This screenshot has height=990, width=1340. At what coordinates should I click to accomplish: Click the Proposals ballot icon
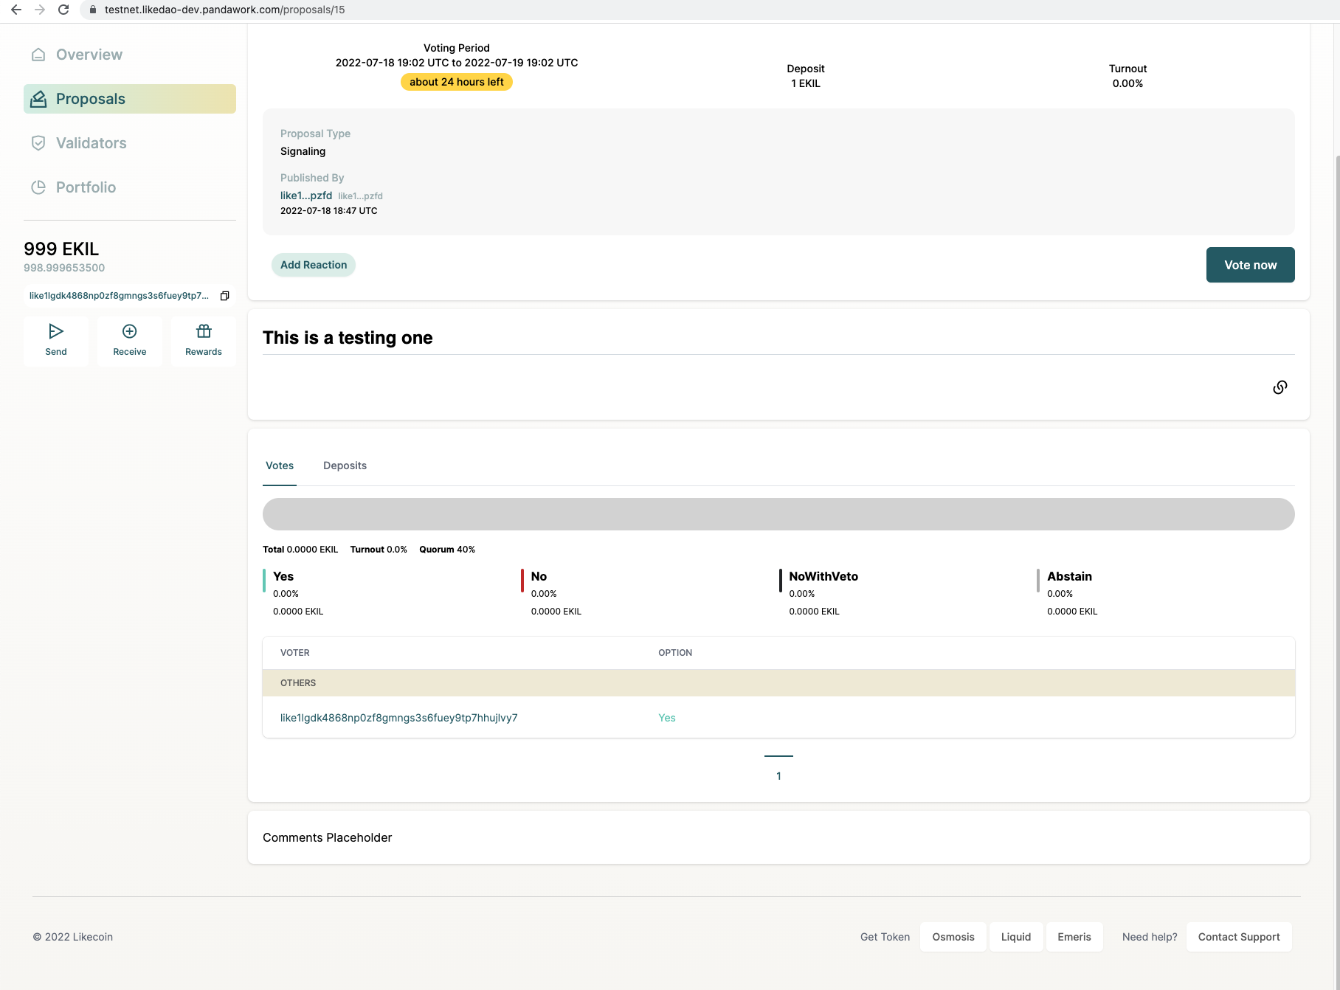pyautogui.click(x=38, y=99)
